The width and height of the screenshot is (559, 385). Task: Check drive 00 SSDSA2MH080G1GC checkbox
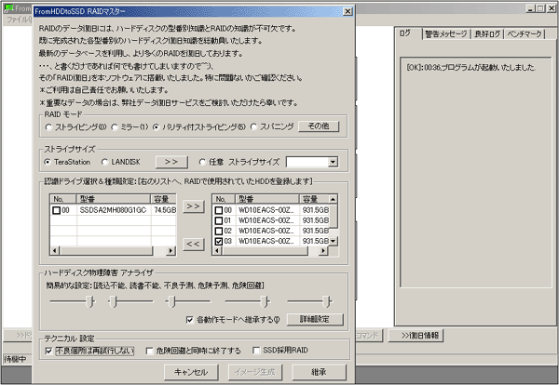click(x=56, y=210)
